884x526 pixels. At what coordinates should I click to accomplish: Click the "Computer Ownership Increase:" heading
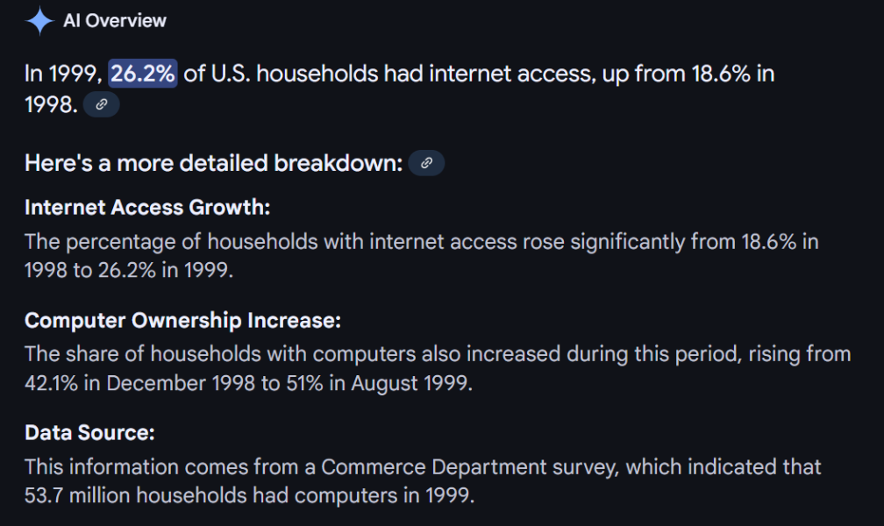point(182,320)
